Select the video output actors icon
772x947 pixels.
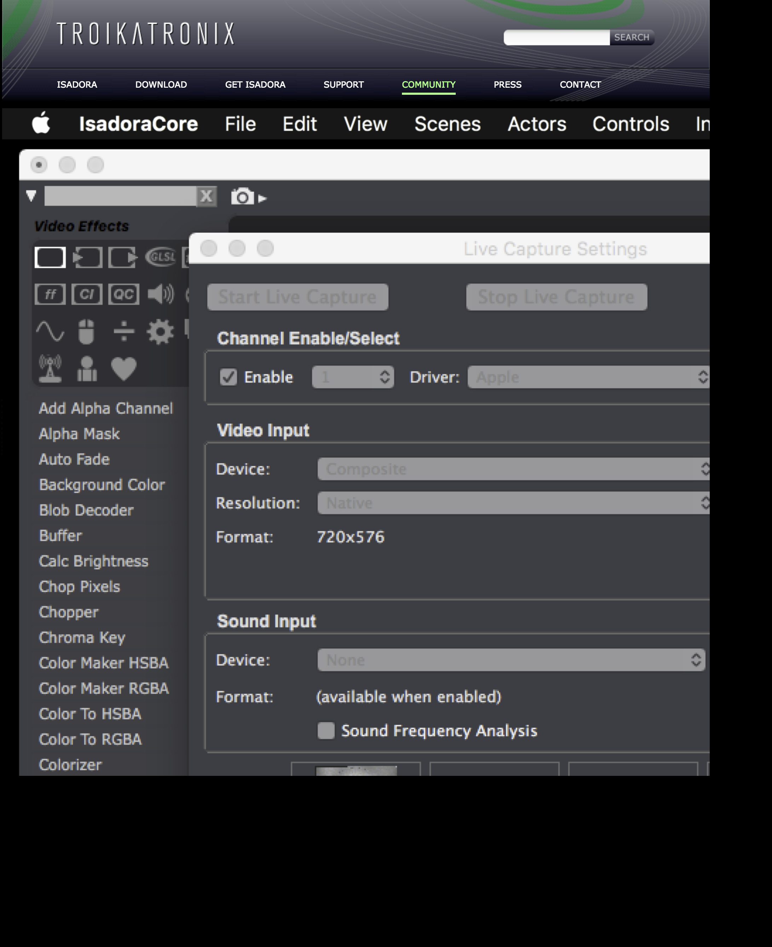tap(123, 257)
